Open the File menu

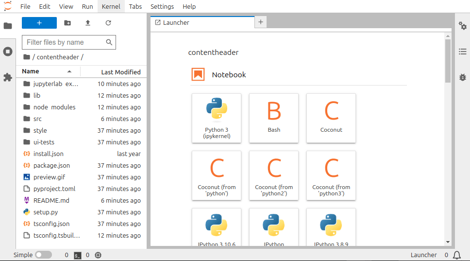point(25,7)
